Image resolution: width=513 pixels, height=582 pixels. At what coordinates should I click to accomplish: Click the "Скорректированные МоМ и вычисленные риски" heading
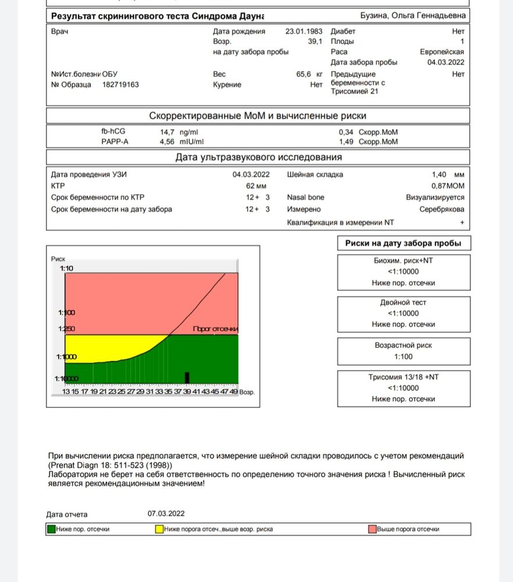click(x=258, y=116)
